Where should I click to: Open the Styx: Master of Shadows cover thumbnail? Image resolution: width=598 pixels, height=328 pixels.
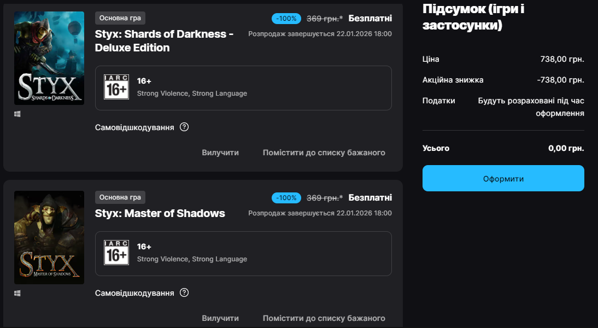[x=49, y=237]
